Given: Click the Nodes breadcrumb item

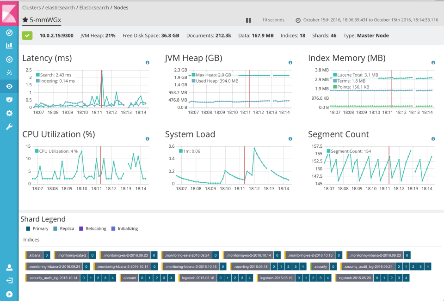Looking at the screenshot, I should pos(121,7).
